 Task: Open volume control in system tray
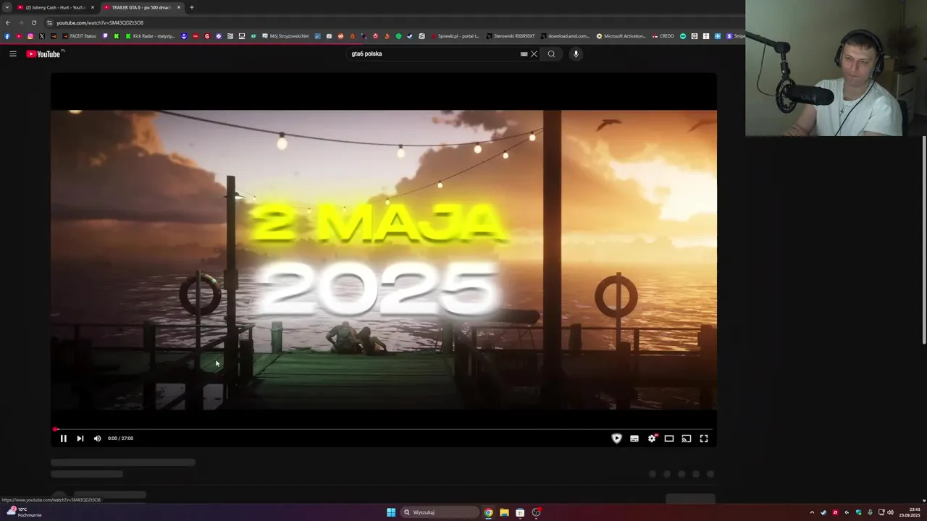pos(891,512)
